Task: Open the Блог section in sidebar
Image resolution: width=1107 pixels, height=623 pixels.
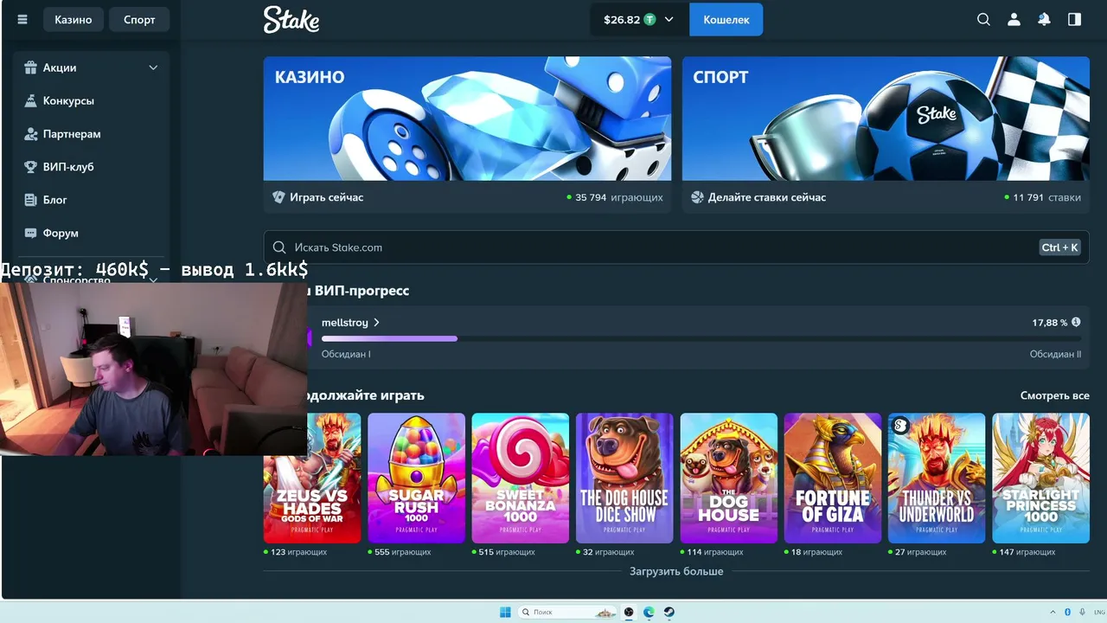Action: 54,200
